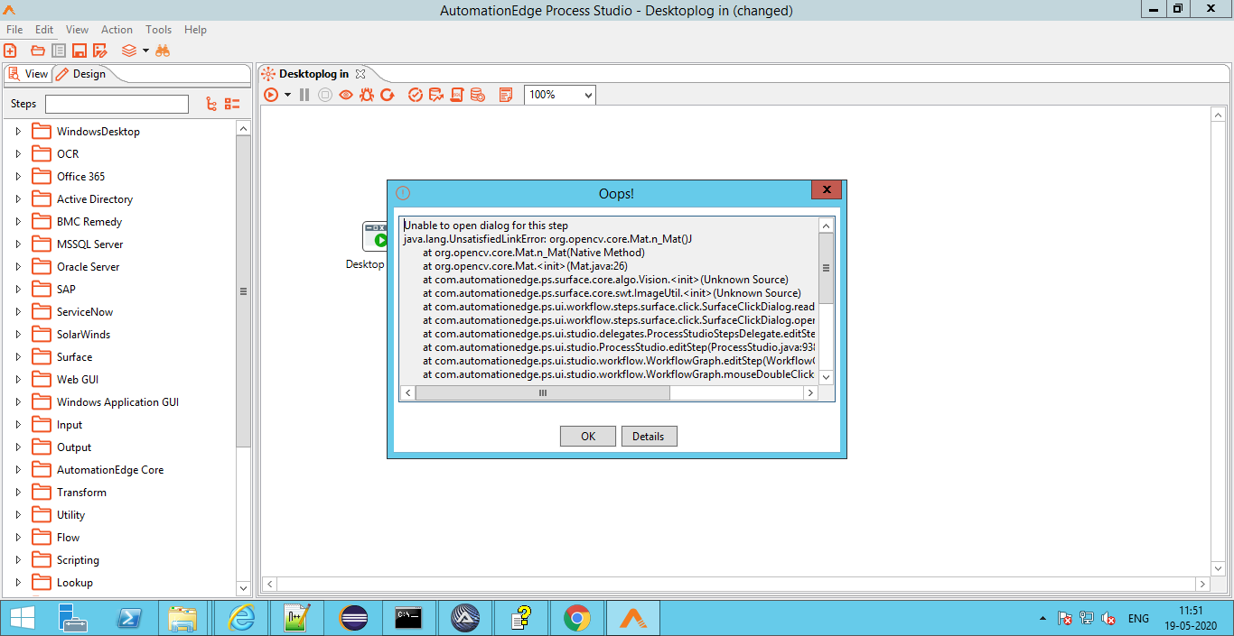This screenshot has height=636, width=1234.
Task: Create a new file from the main toolbar
Action: pos(11,51)
